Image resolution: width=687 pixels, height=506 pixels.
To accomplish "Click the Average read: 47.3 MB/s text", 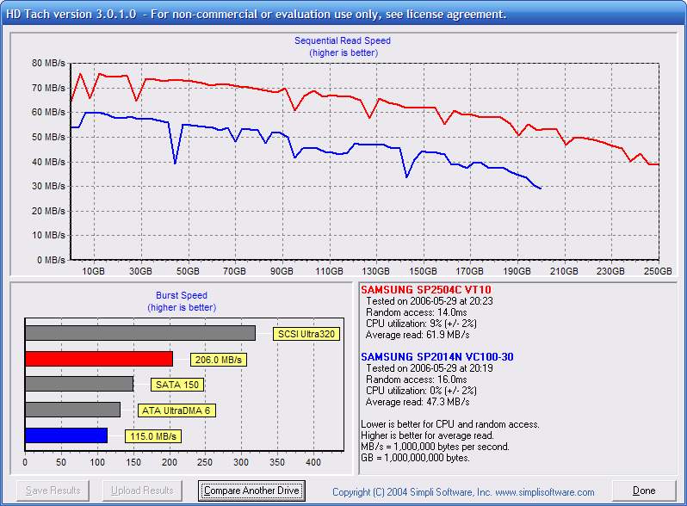I will 418,402.
